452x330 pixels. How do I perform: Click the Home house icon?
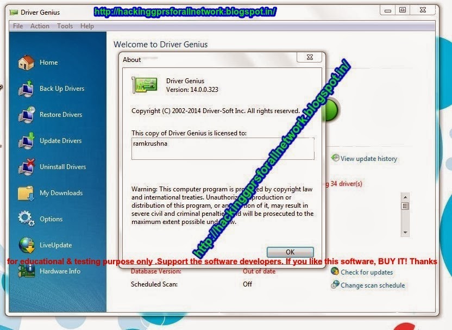[26, 63]
